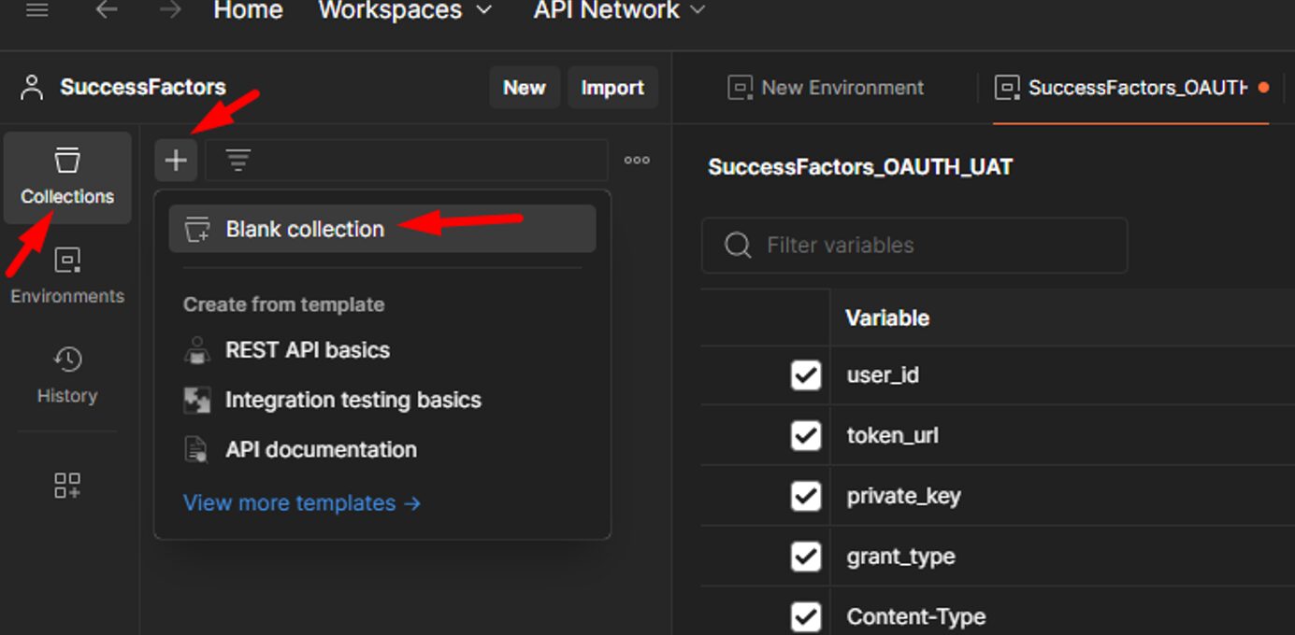Click the private_key variable name
The height and width of the screenshot is (635, 1295).
click(903, 496)
